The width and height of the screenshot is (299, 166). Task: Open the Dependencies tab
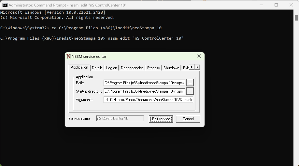[132, 68]
